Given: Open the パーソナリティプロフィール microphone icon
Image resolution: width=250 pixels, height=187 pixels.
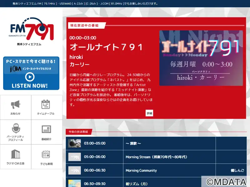Looking at the screenshot, I should coord(16,128).
